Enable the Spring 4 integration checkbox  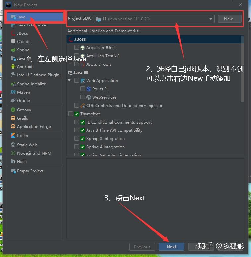77,146
